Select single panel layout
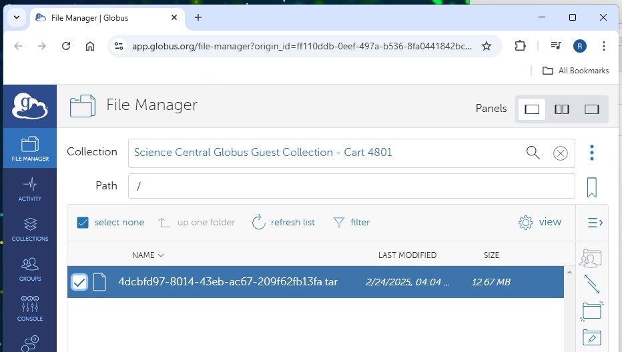 point(531,109)
